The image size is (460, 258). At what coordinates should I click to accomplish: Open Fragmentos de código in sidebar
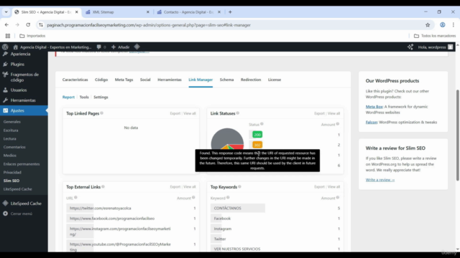[24, 77]
